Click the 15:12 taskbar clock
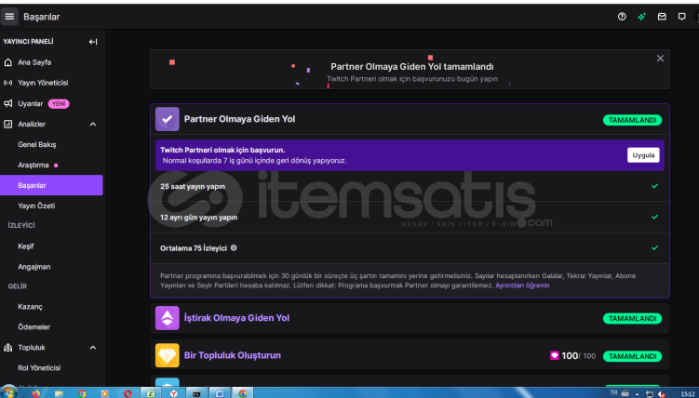Screen dimensions: 699x398 pyautogui.click(x=688, y=394)
